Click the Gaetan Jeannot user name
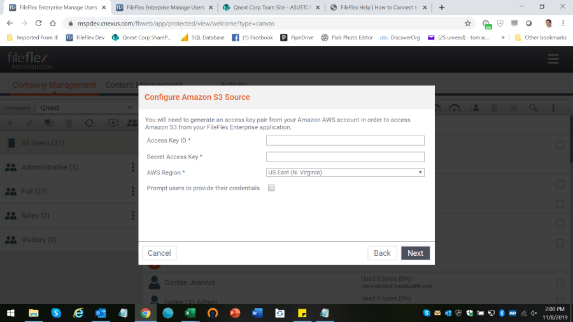The image size is (573, 322). 190,283
